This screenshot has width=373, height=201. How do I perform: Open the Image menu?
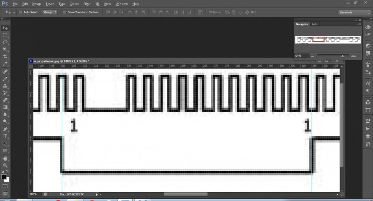(37, 4)
